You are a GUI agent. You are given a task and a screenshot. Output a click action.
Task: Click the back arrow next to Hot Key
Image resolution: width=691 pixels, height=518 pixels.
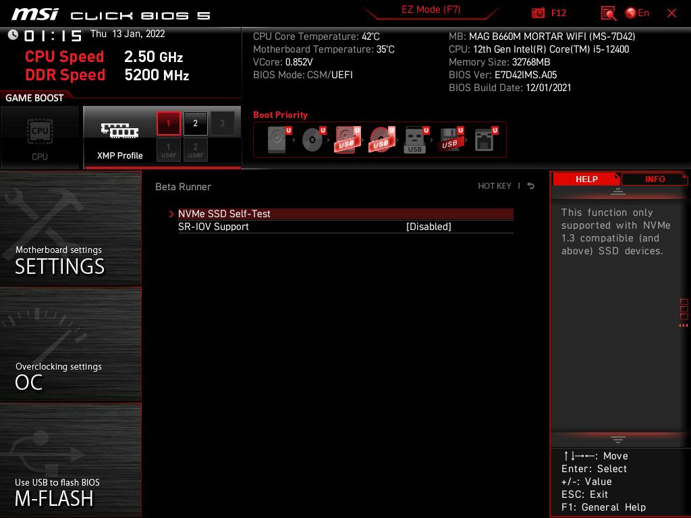pos(531,186)
